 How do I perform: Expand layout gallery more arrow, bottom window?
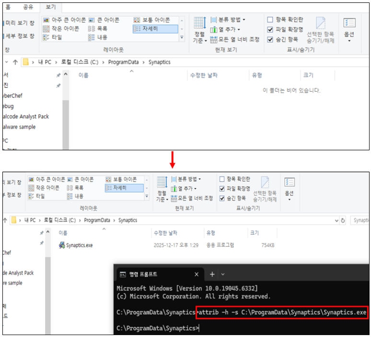click(x=147, y=196)
